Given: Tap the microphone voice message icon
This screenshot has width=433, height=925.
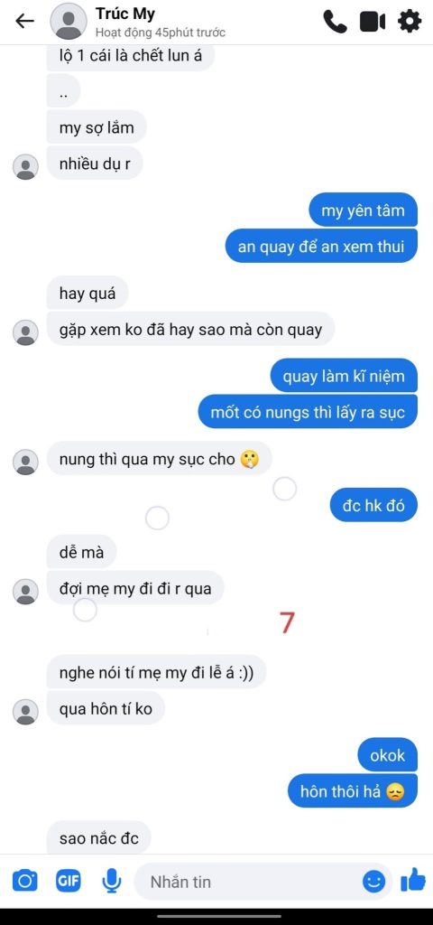Looking at the screenshot, I should pyautogui.click(x=111, y=882).
